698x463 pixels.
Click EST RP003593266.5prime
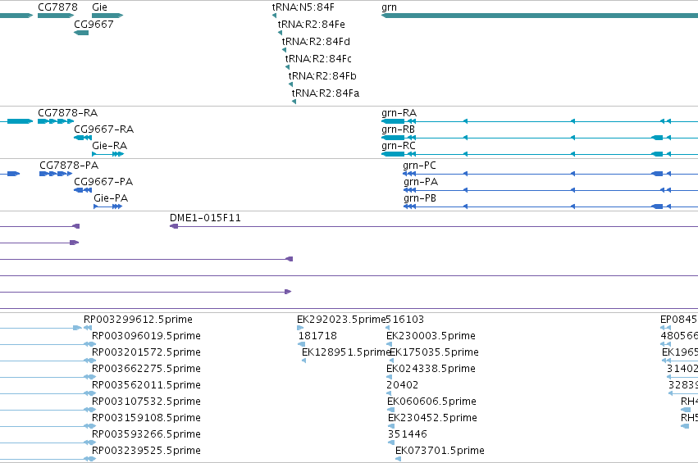146,434
